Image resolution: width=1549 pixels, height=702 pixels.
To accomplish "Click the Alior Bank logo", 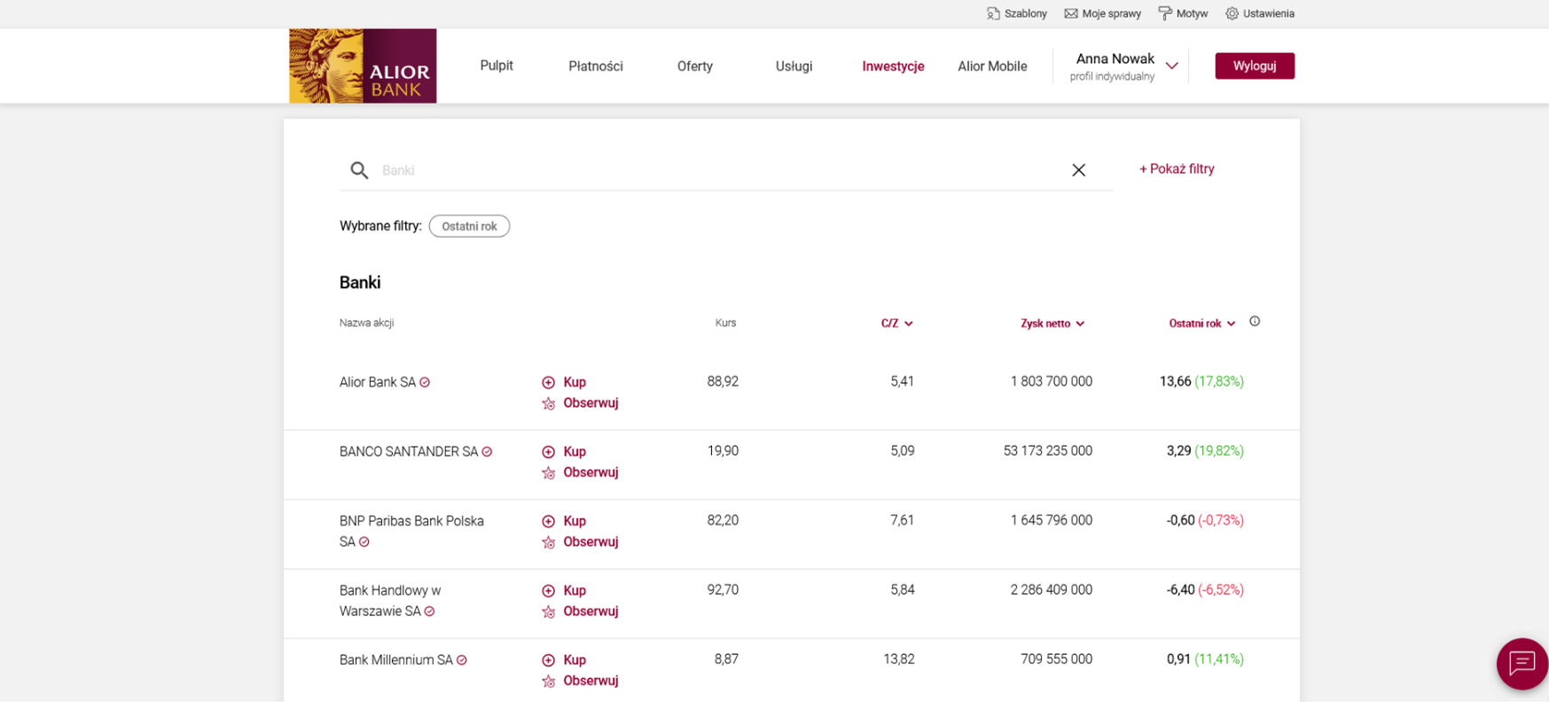I will [x=363, y=66].
